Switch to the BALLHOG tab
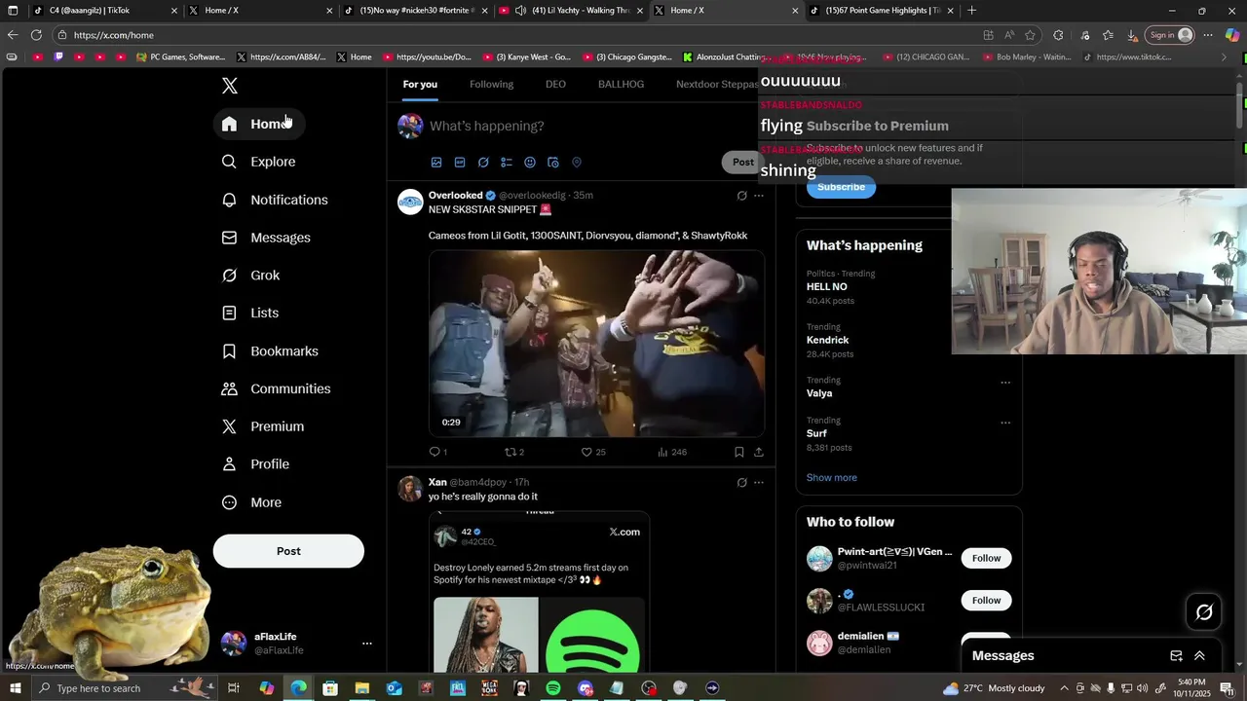This screenshot has height=701, width=1247. (621, 85)
